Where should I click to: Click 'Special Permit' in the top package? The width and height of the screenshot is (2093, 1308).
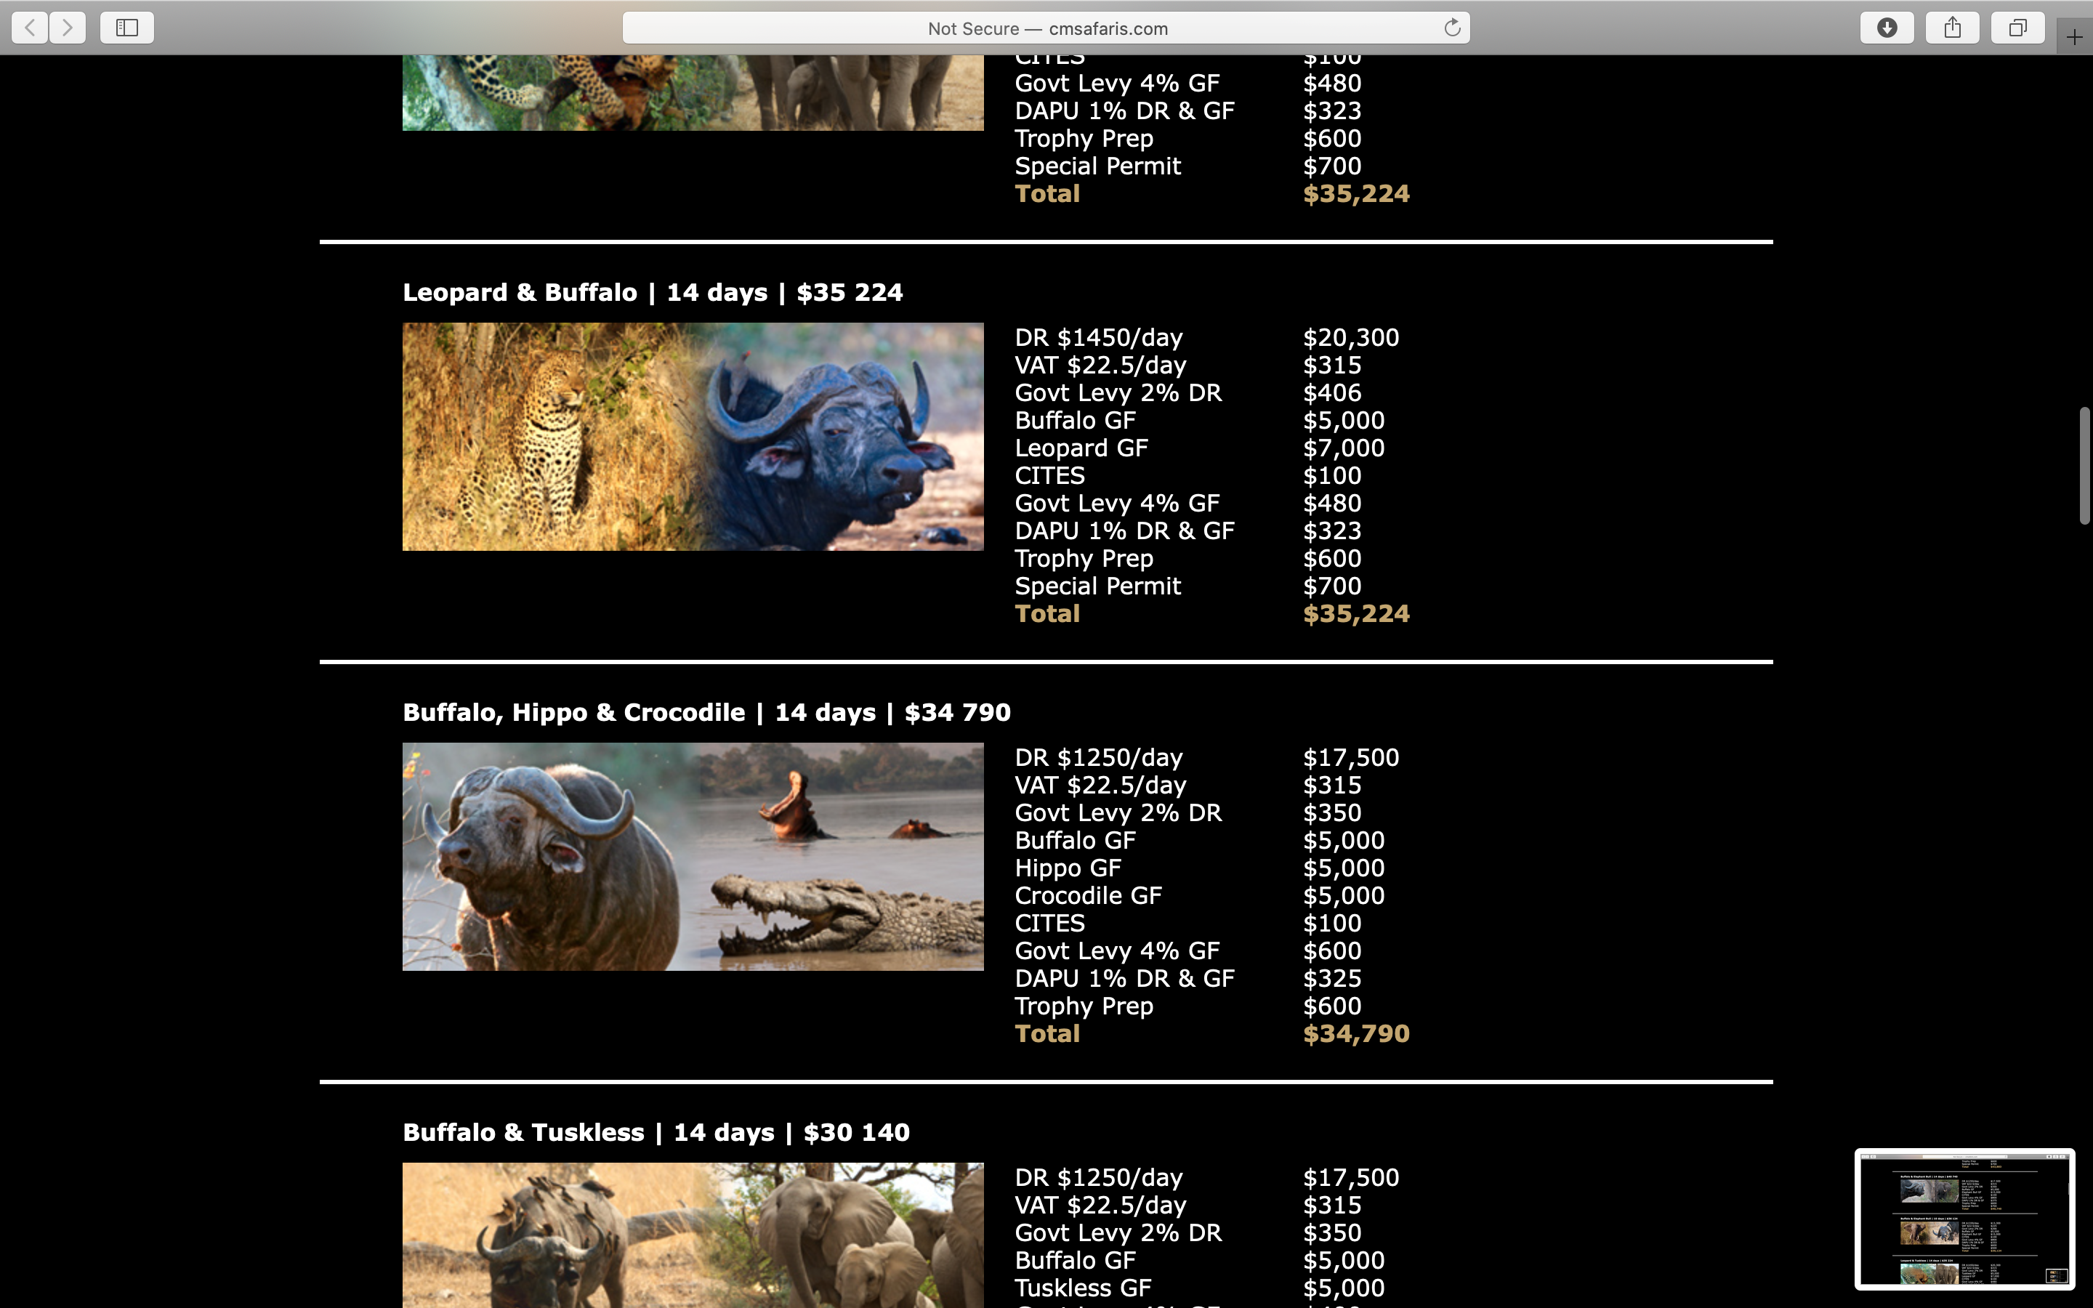1097,166
